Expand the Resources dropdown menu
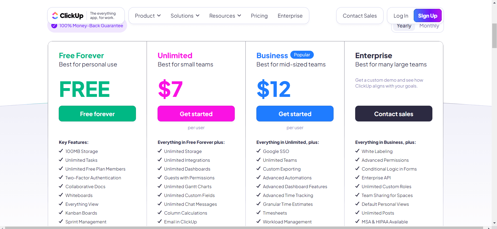Image resolution: width=497 pixels, height=229 pixels. coord(225,16)
